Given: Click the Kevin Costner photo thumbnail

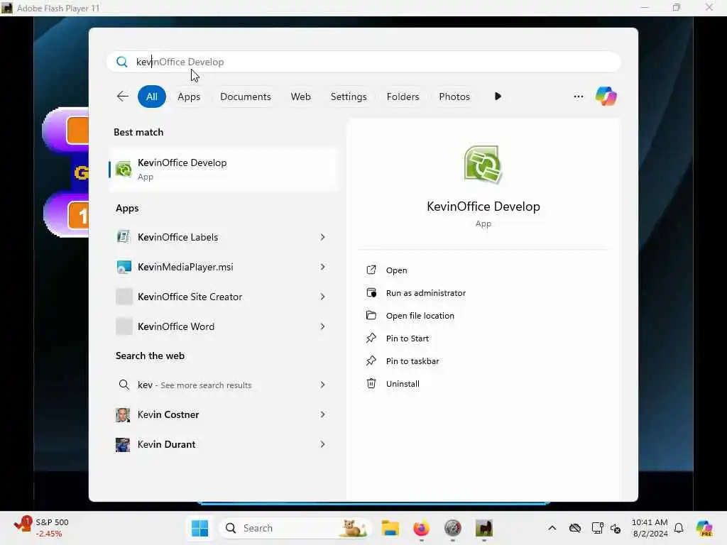Looking at the screenshot, I should pyautogui.click(x=123, y=414).
